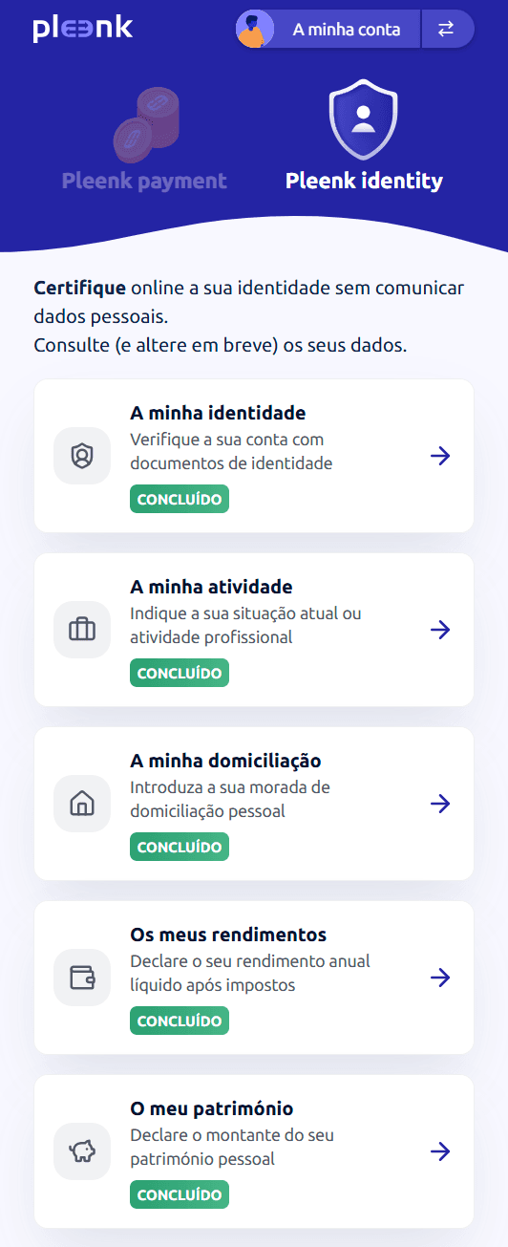Open Os meus rendimentos via its arrow
Image resolution: width=508 pixels, height=1247 pixels.
(x=440, y=978)
